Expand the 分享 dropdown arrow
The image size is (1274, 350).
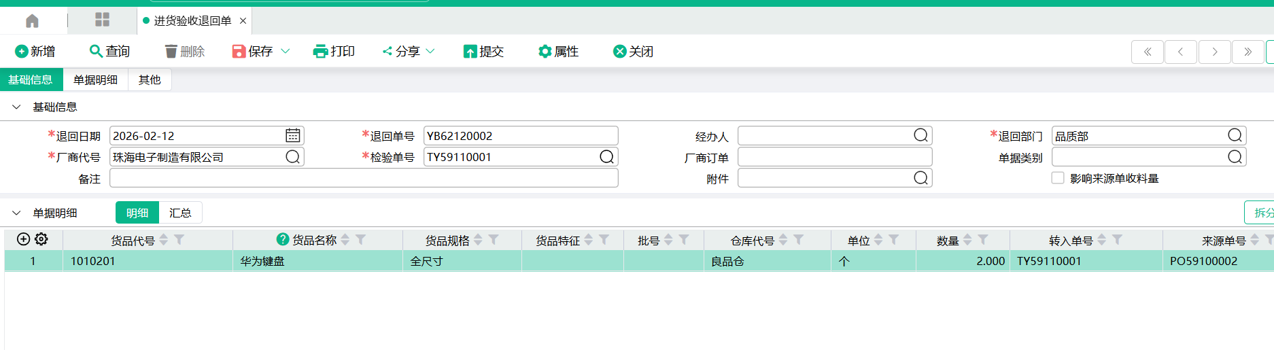pos(430,52)
